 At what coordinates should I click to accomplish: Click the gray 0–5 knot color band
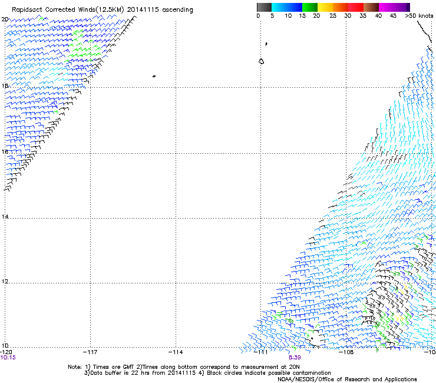point(264,7)
